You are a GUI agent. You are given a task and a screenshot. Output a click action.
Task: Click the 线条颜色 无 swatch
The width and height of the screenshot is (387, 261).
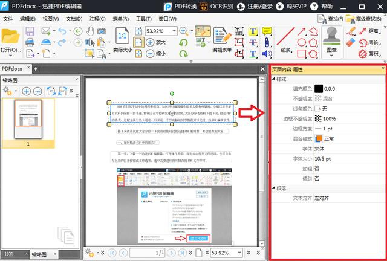pyautogui.click(x=317, y=109)
